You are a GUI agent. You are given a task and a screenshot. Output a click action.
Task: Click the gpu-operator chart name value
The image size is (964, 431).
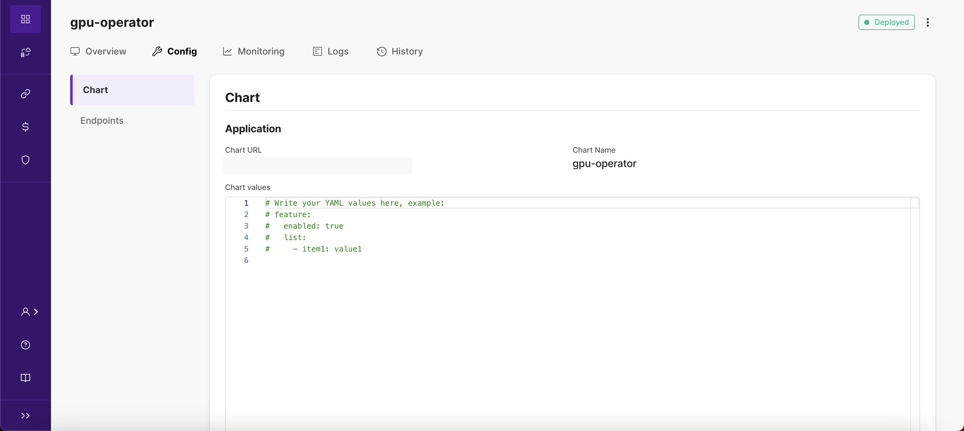tap(604, 164)
